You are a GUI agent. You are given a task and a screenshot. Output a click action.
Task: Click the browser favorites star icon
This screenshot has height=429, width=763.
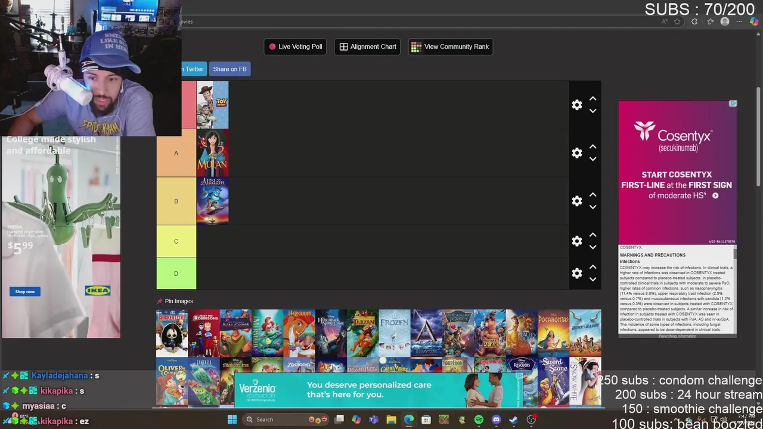point(677,21)
